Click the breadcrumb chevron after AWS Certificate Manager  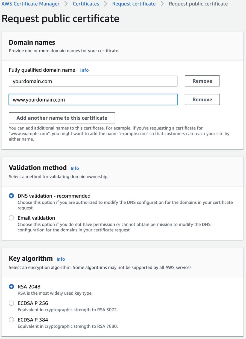coord(66,4)
